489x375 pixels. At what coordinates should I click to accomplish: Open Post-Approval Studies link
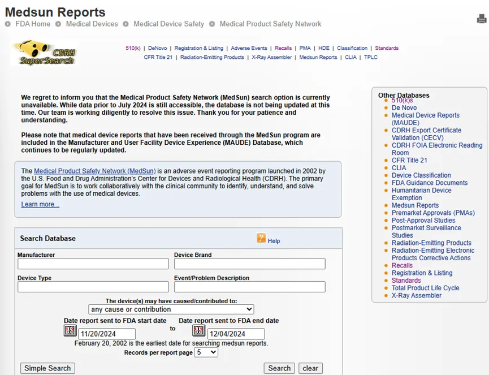(x=423, y=220)
